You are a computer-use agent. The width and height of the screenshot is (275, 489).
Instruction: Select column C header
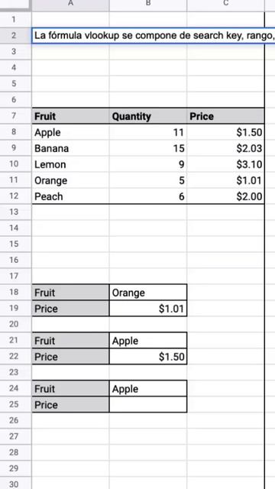coord(225,5)
